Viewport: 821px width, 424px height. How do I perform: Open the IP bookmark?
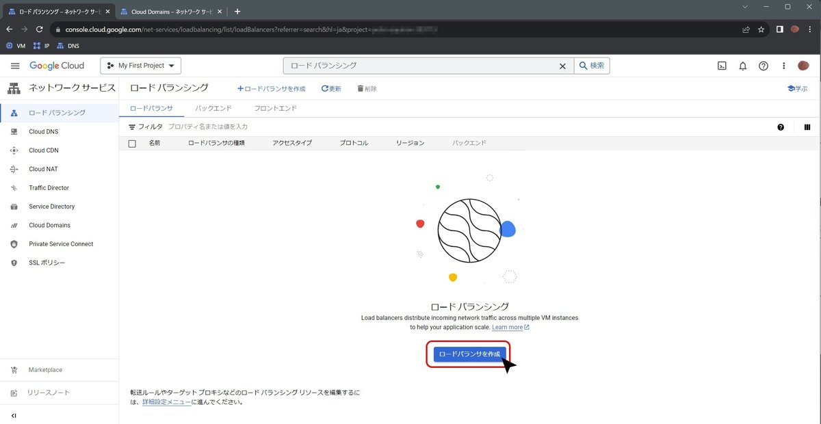click(41, 46)
